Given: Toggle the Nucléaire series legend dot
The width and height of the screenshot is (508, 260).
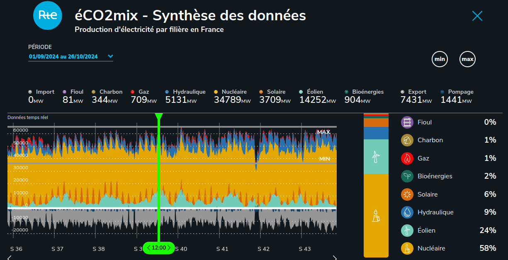Looking at the screenshot, I should coord(216,92).
